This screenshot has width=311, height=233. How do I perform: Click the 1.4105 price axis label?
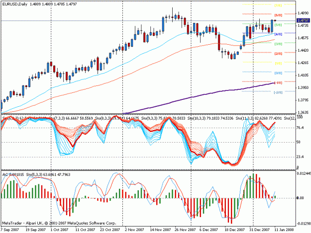[303, 75]
